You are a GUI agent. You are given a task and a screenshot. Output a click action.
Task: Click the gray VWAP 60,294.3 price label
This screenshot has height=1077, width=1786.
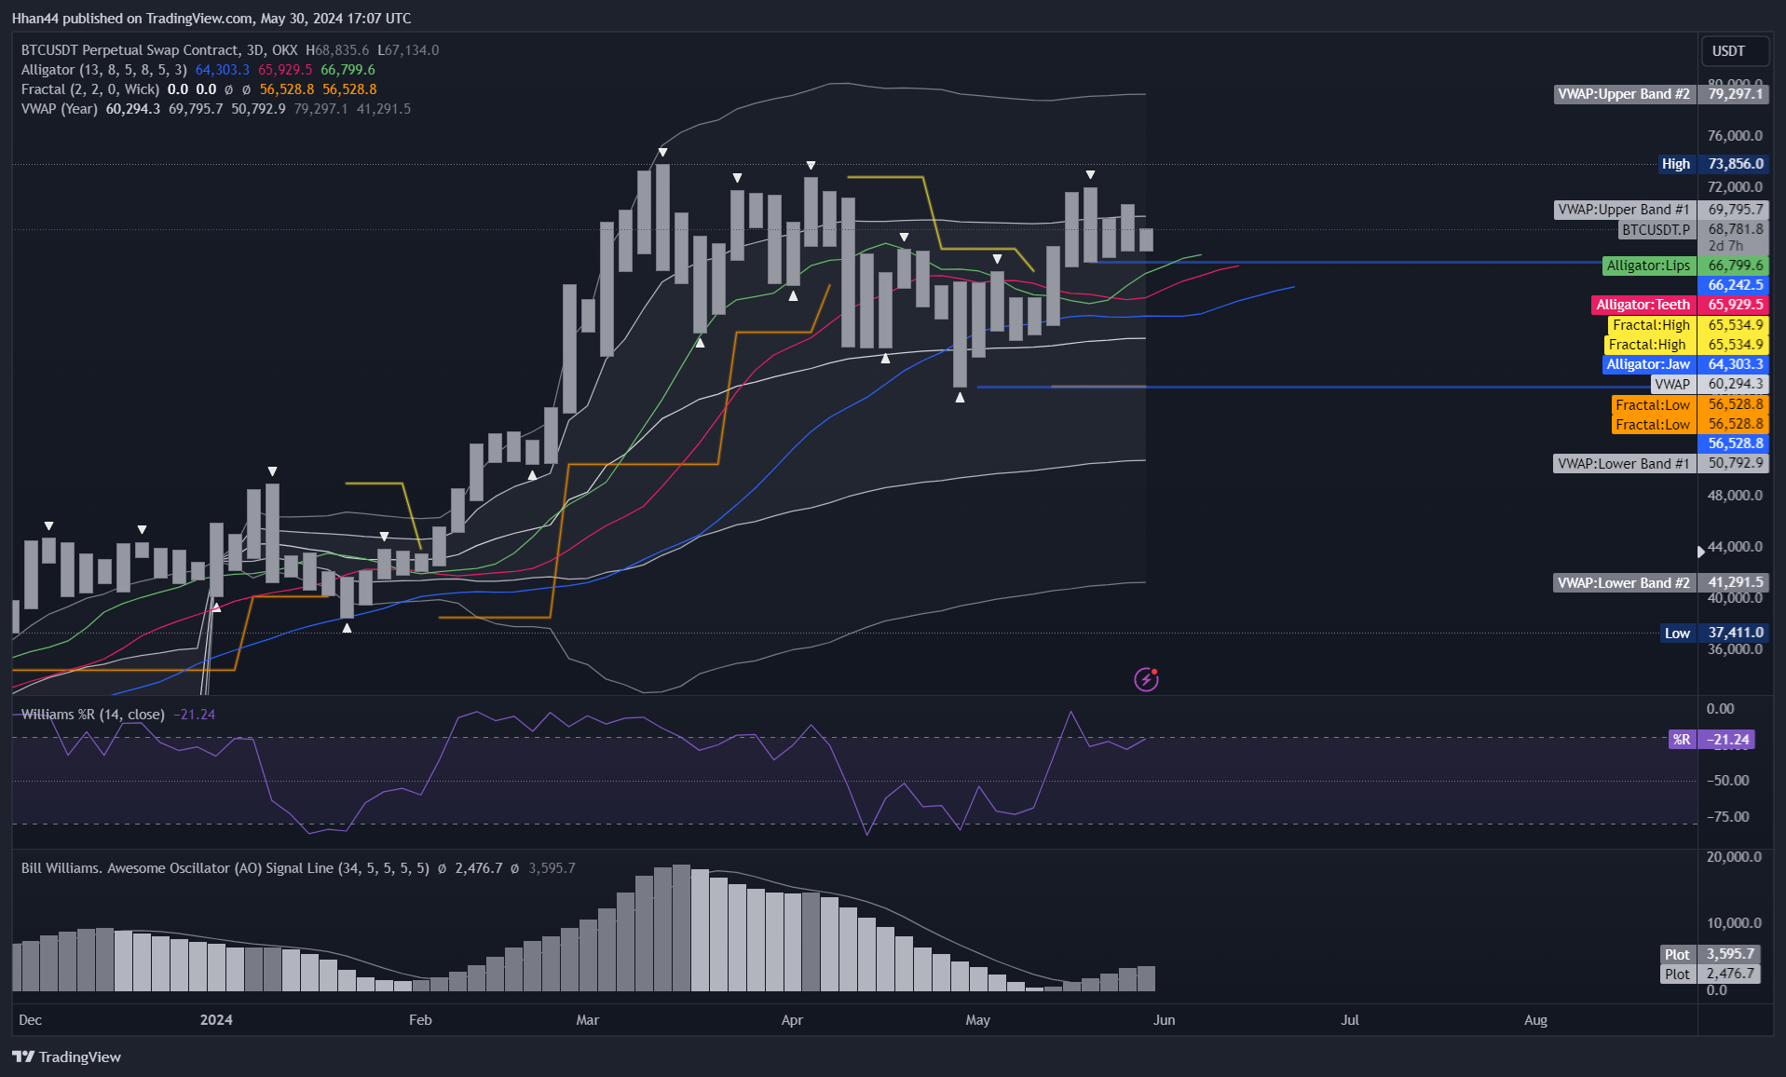(1709, 384)
